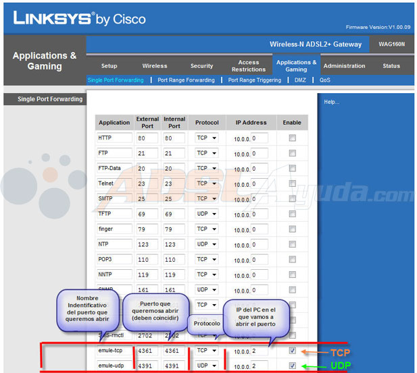Viewport: 417px width, 373px height.
Task: Click internal port field for SMTP row
Action: point(174,199)
